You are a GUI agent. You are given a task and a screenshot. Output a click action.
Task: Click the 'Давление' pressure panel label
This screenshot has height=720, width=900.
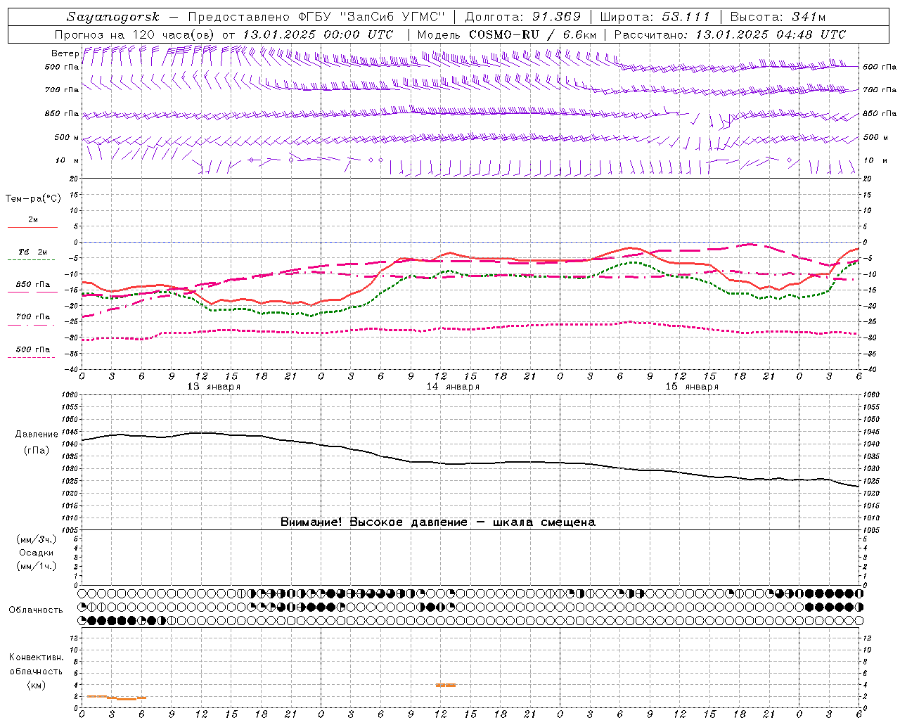click(37, 435)
